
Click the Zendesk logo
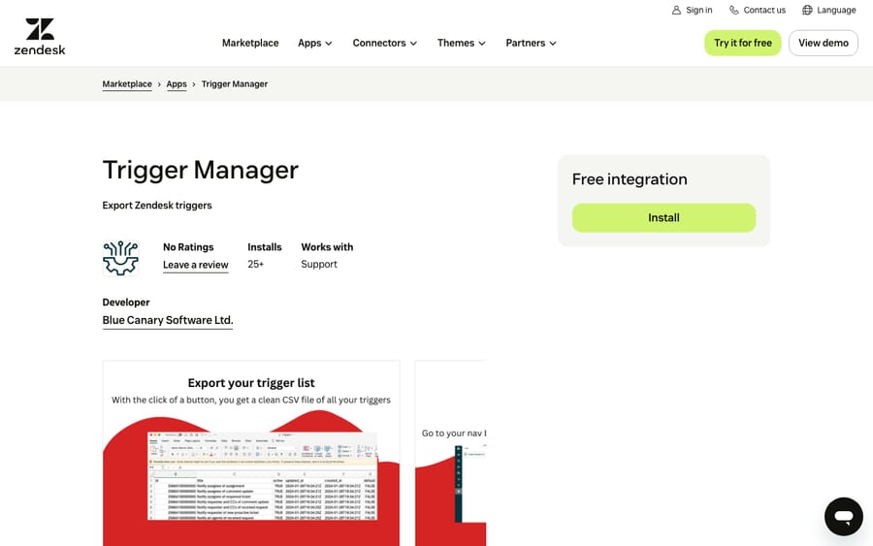tap(40, 36)
